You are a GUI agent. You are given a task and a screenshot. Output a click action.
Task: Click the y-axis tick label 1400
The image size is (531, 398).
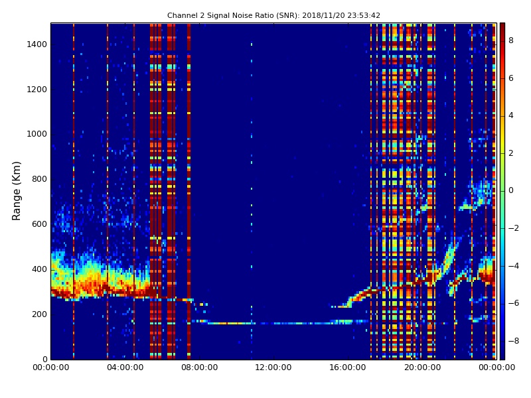point(37,44)
